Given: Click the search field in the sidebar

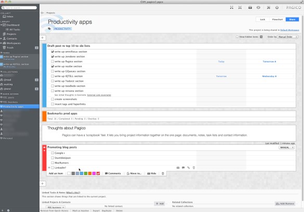Looking at the screenshot, I should [19, 8].
